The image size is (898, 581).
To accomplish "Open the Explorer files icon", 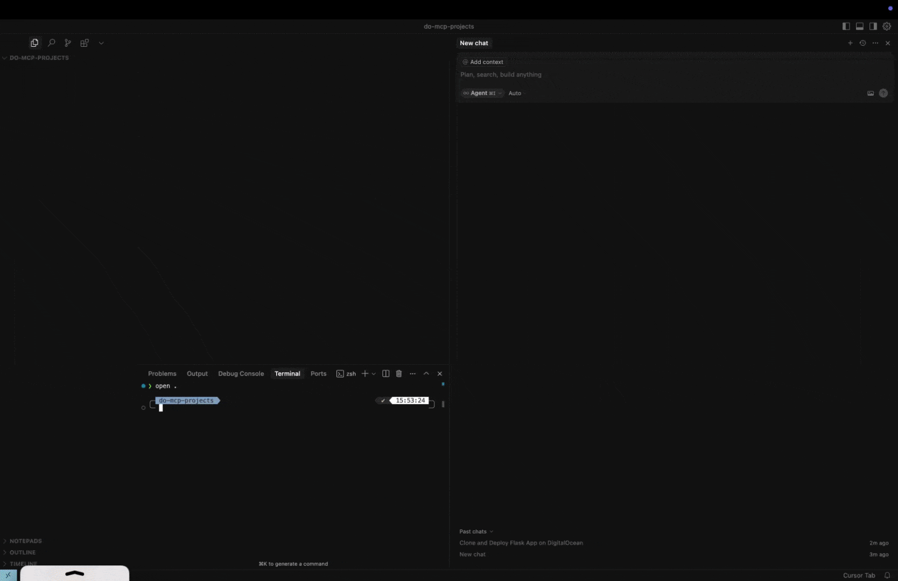I will (x=34, y=43).
